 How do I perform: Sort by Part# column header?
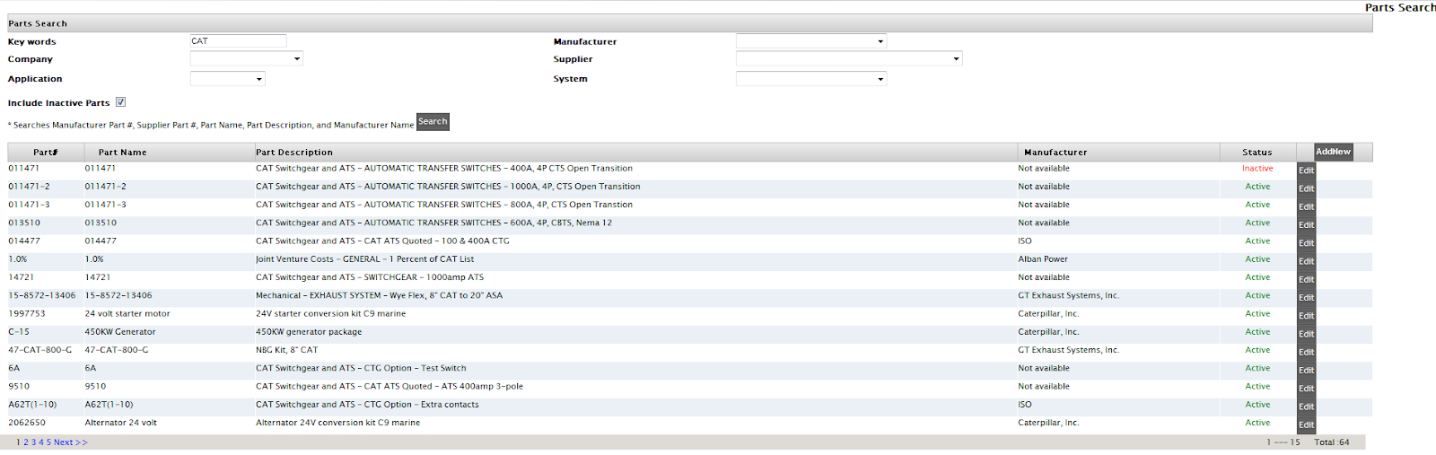(x=46, y=153)
